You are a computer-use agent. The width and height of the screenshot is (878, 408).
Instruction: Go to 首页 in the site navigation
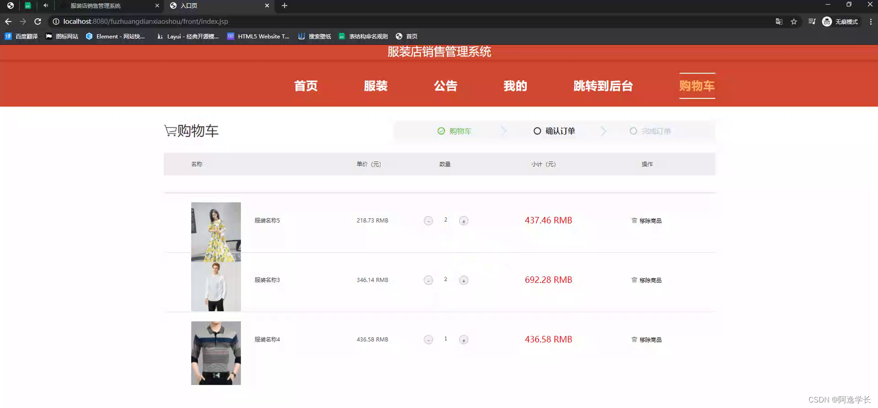[x=306, y=86]
